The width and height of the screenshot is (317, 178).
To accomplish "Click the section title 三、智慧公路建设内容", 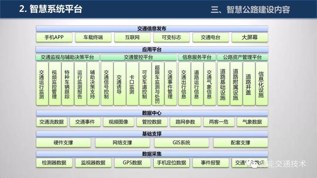I will pyautogui.click(x=250, y=10).
